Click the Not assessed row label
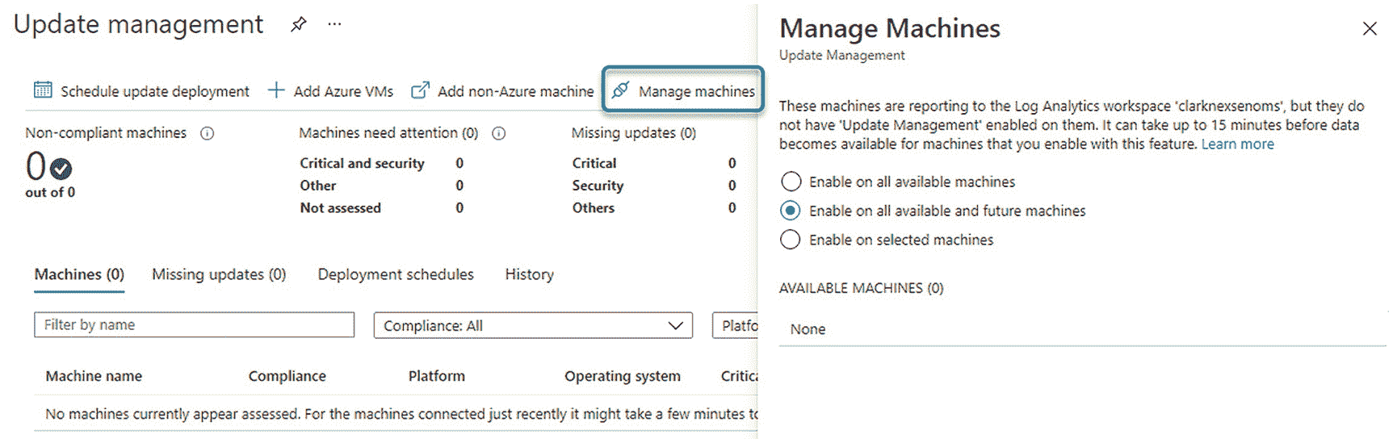This screenshot has height=443, width=1393. [340, 208]
